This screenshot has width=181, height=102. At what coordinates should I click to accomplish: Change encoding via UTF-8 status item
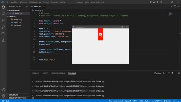pos(135,101)
